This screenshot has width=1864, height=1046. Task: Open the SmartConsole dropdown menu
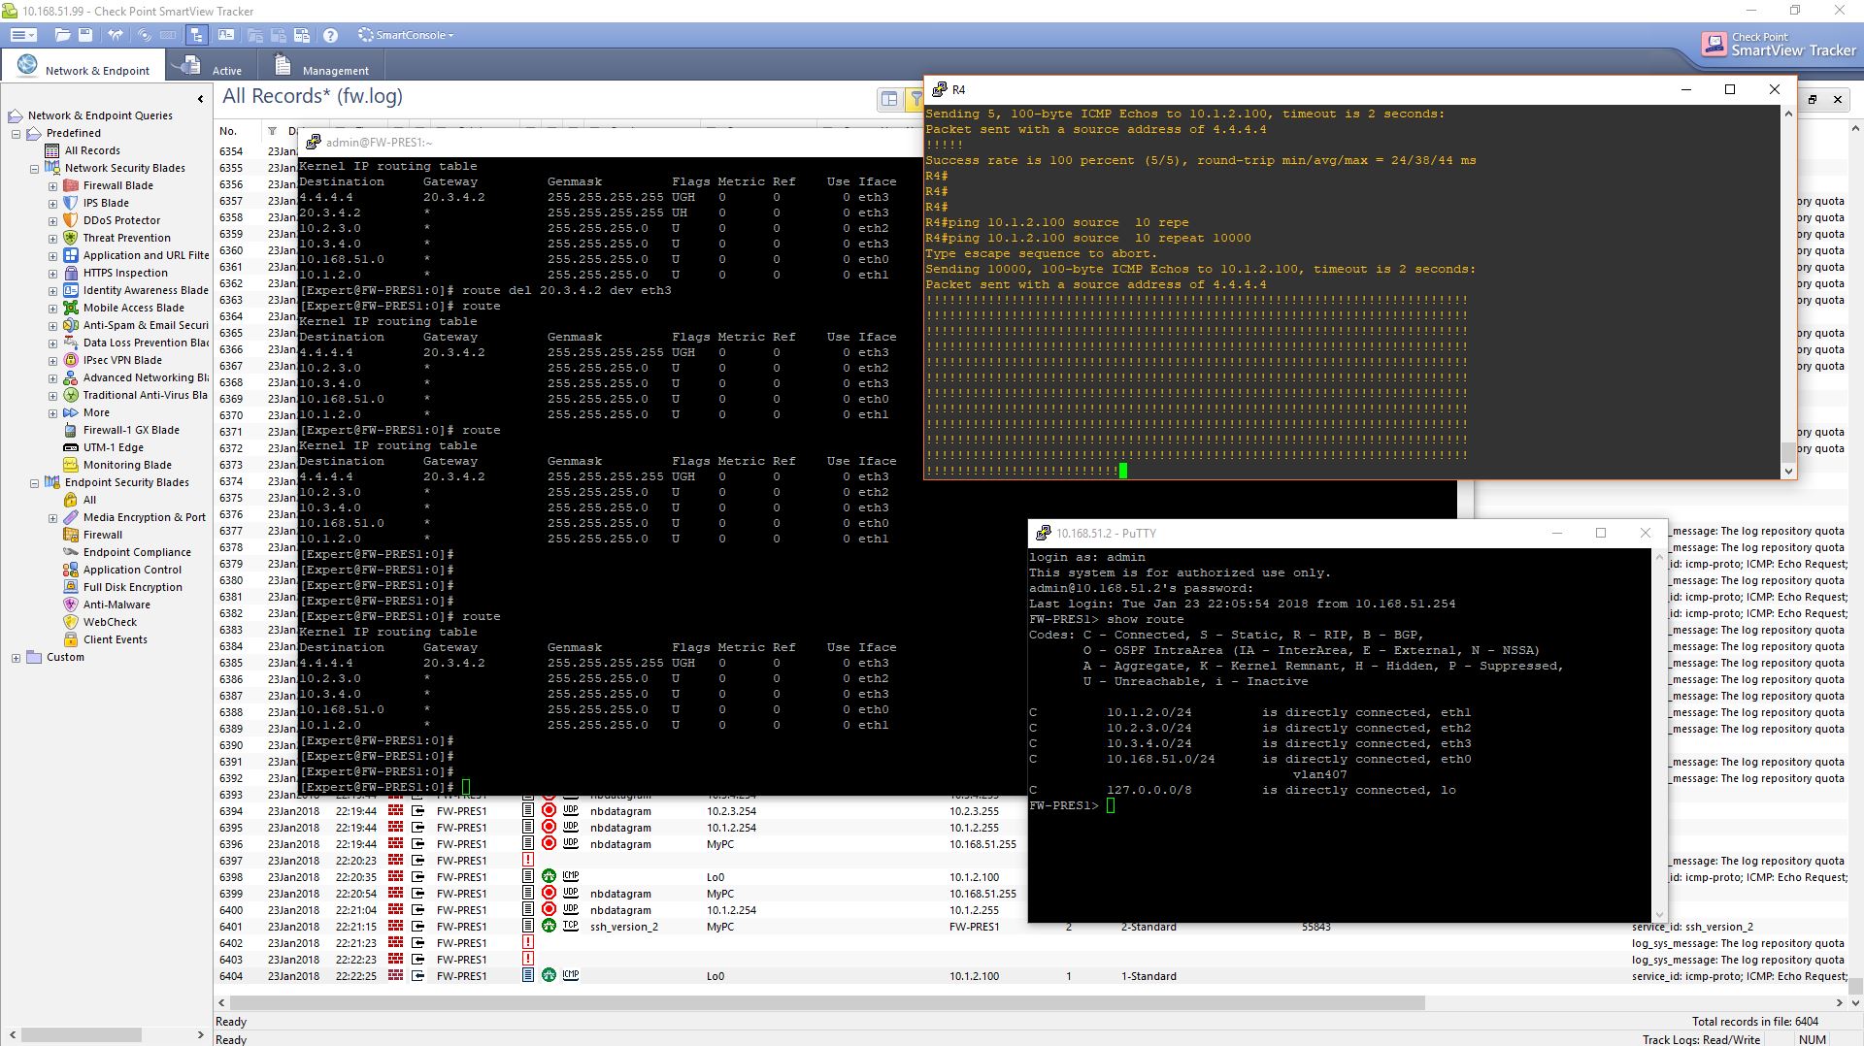coord(406,35)
